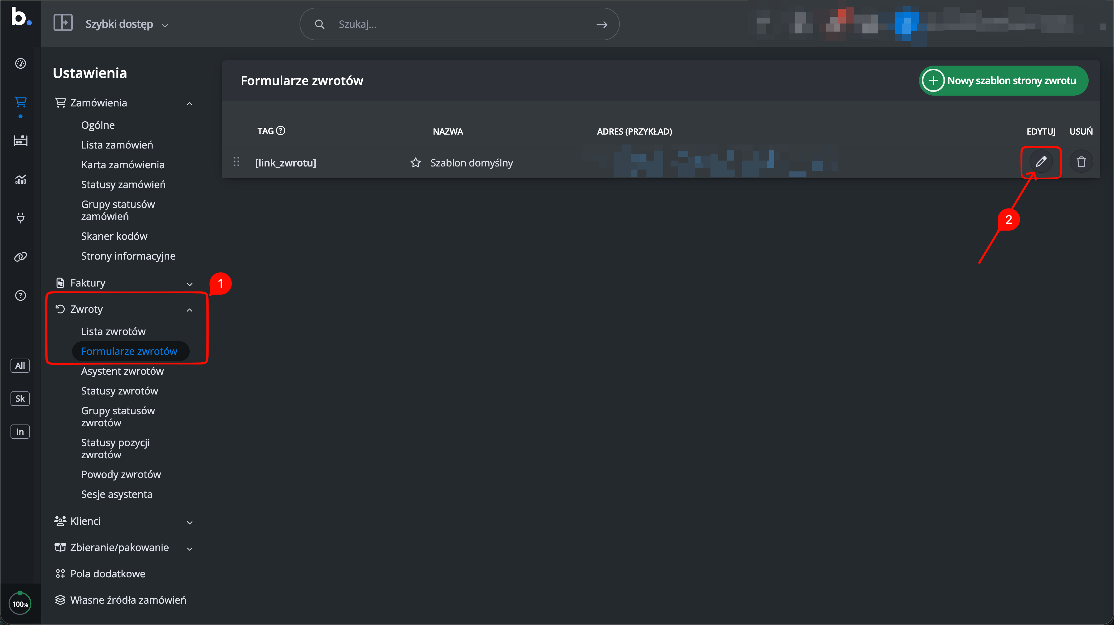The width and height of the screenshot is (1114, 625).
Task: Select the All account badge
Action: click(20, 365)
